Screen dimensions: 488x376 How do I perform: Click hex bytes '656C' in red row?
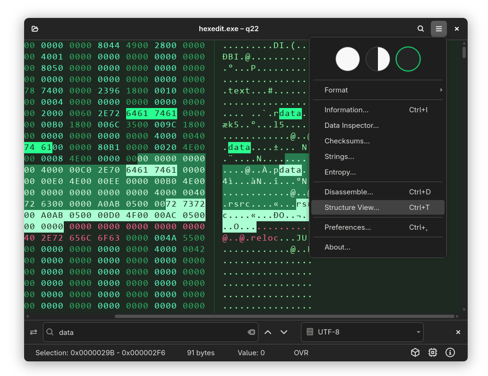80,238
